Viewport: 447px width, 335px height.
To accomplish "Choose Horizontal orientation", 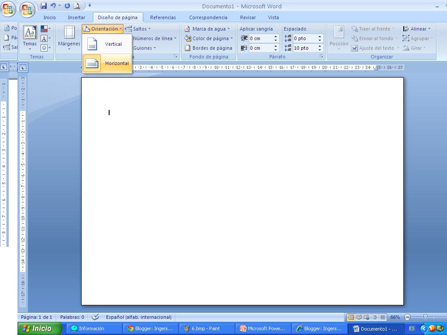I will pos(107,63).
